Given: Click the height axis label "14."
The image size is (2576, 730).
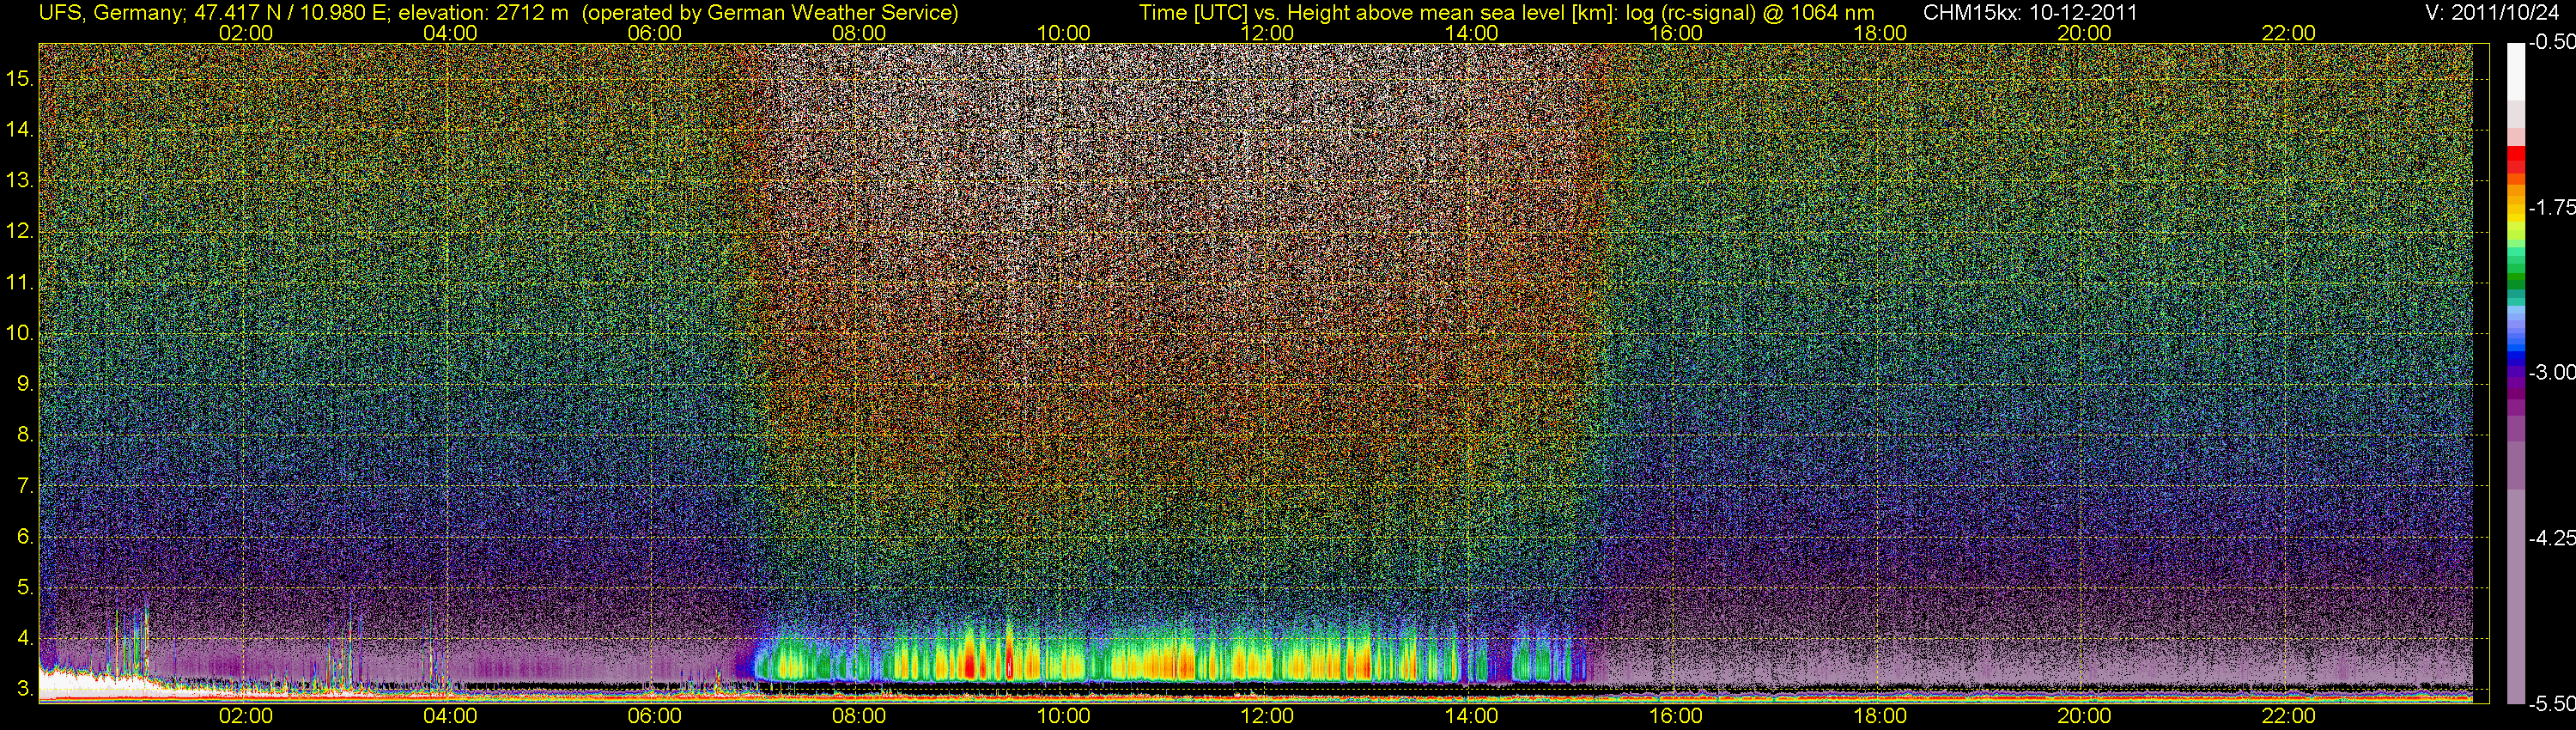Looking at the screenshot, I should pyautogui.click(x=20, y=129).
